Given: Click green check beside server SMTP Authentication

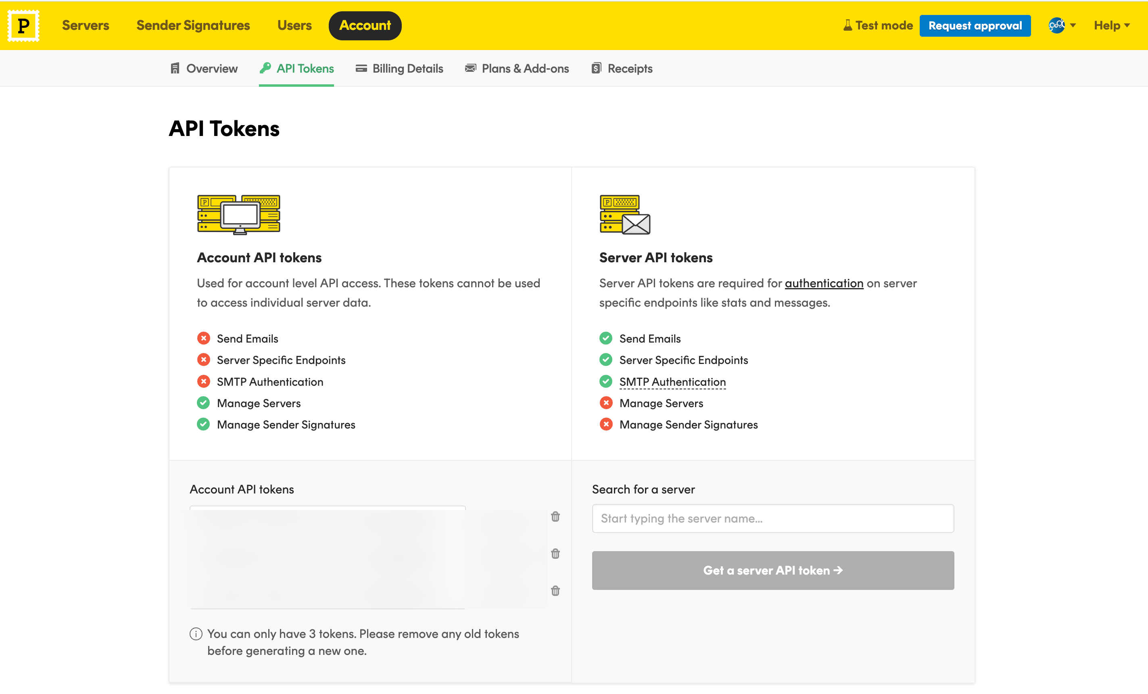Looking at the screenshot, I should (606, 382).
